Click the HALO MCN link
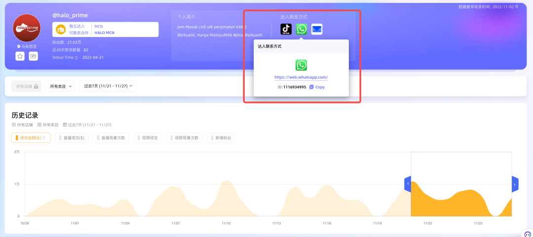533x237 pixels. coord(105,33)
